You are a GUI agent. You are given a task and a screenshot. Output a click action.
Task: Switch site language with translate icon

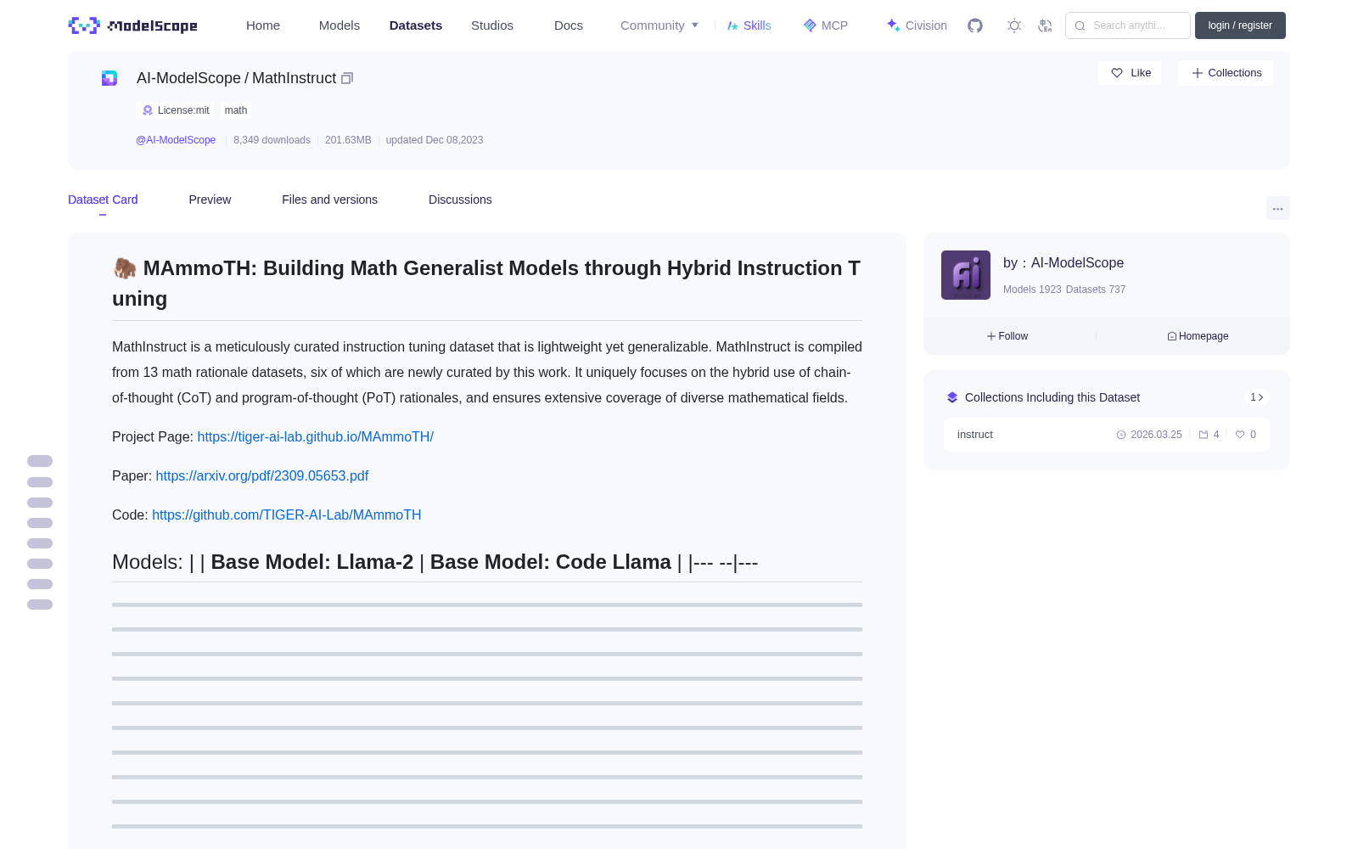(1045, 25)
